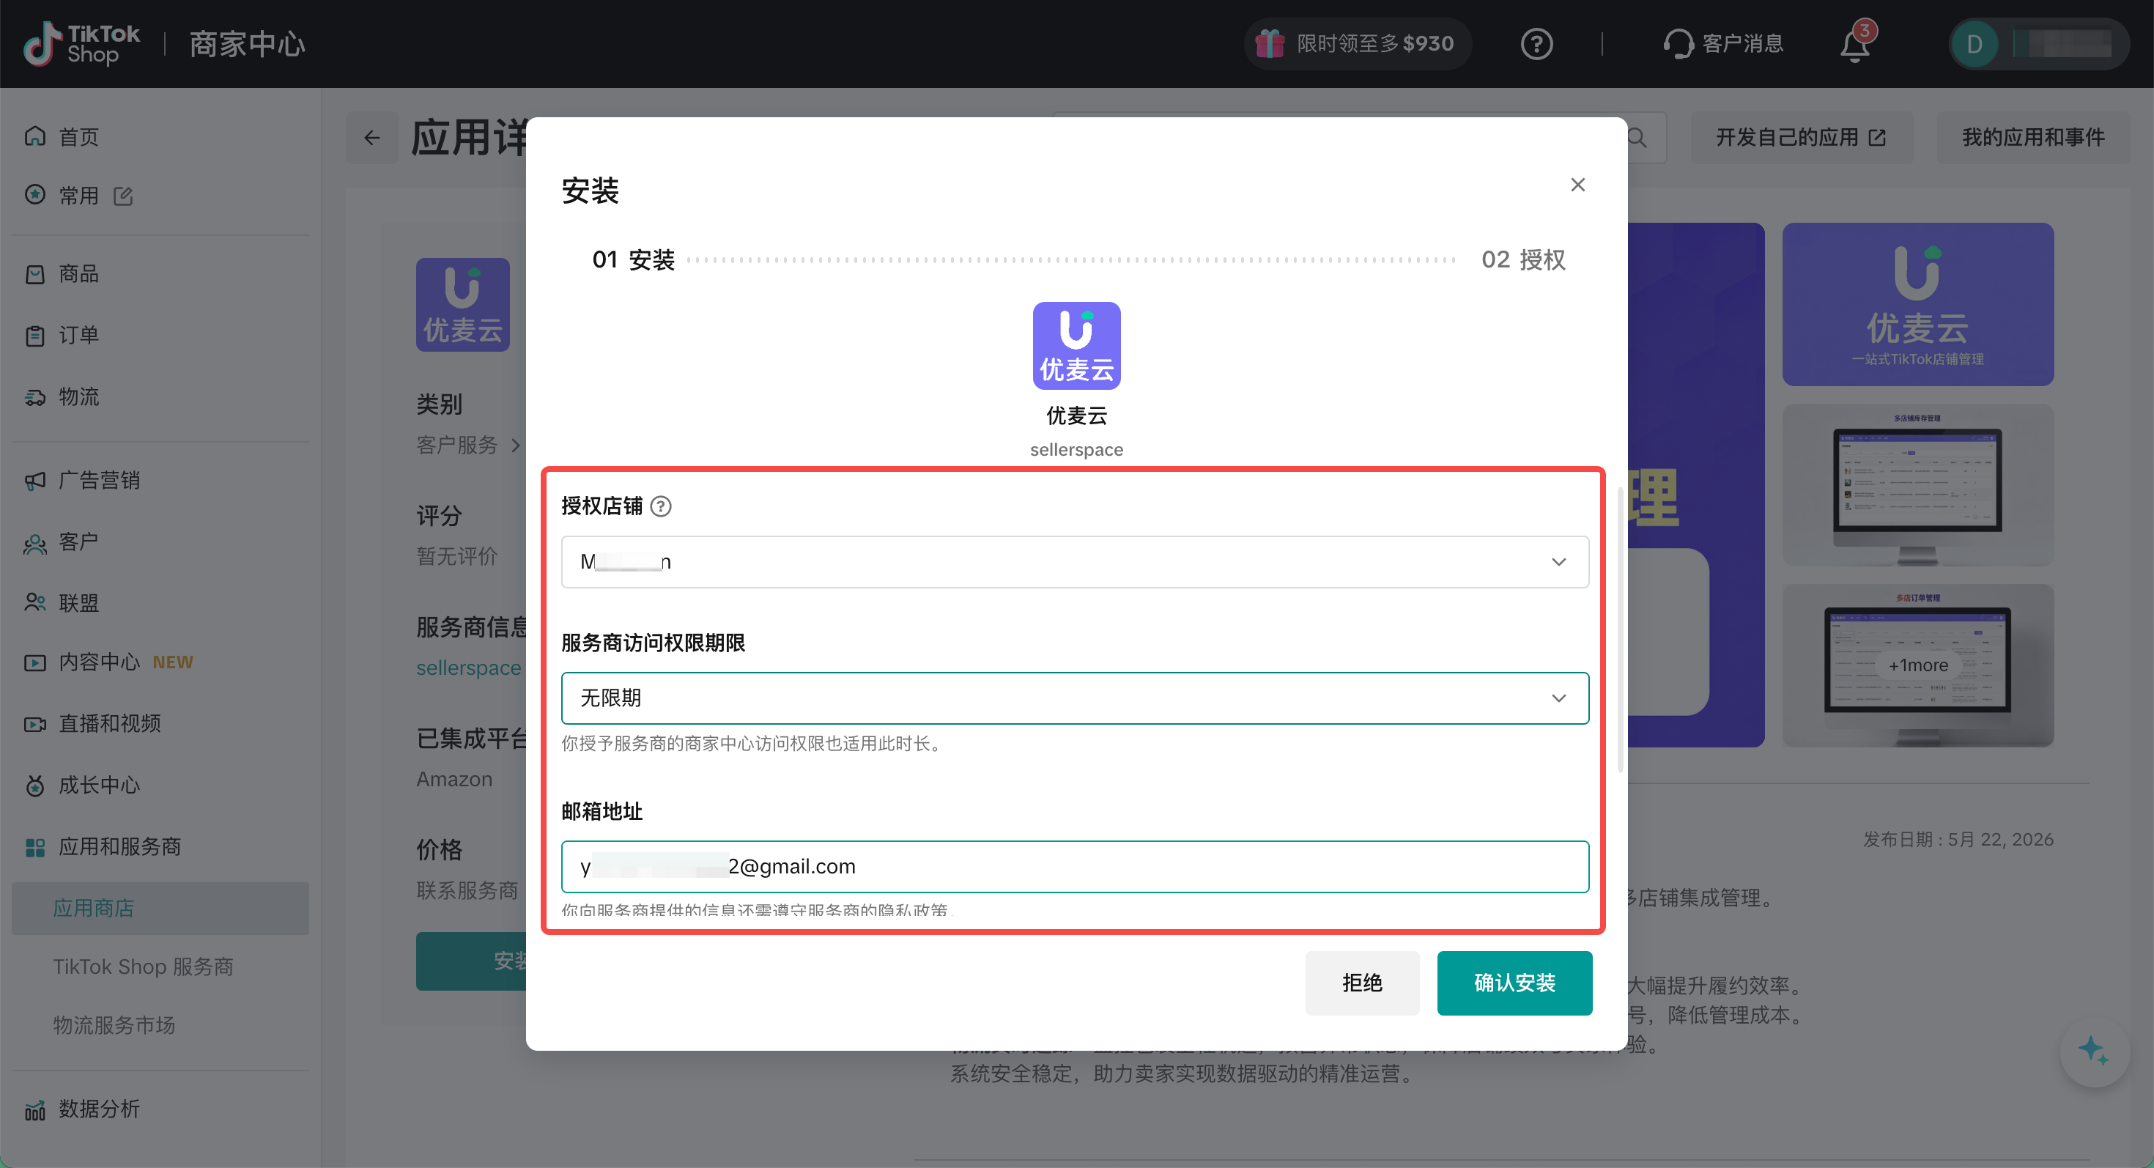Open the notifications bell icon
This screenshot has width=2154, height=1168.
point(1854,44)
